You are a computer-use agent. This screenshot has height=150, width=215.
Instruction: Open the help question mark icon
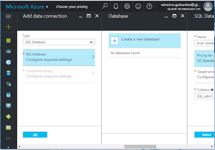(x=149, y=6)
